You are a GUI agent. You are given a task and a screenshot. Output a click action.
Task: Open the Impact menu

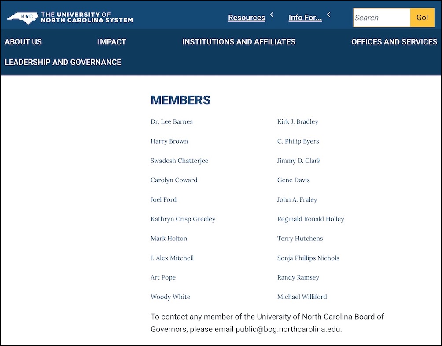point(112,42)
